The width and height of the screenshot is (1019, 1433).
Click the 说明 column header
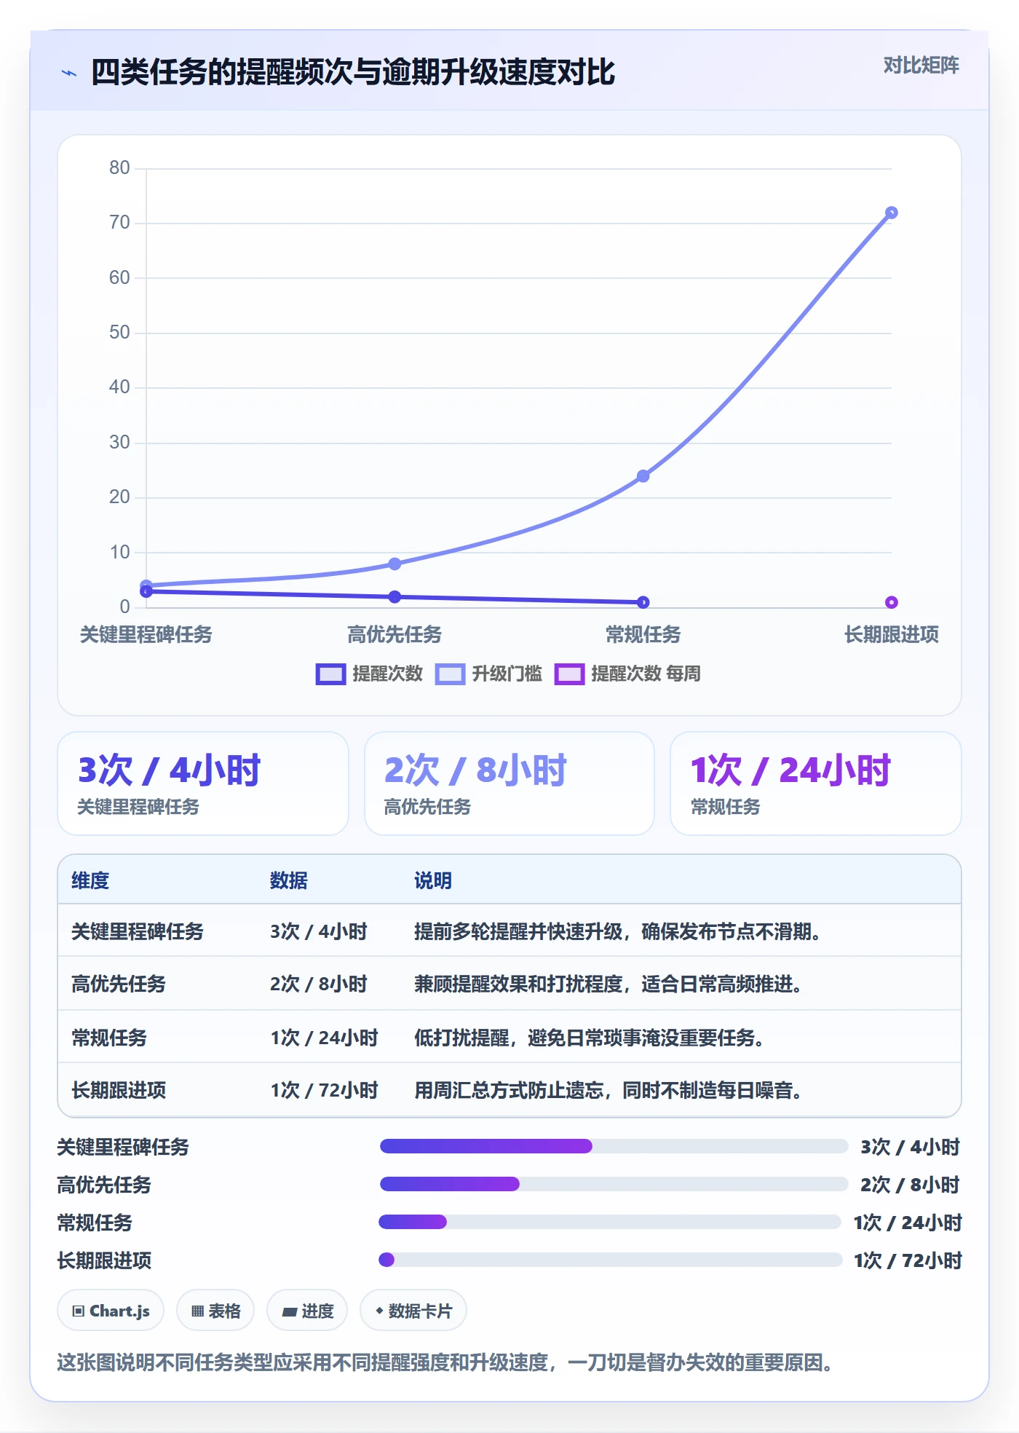(x=433, y=880)
